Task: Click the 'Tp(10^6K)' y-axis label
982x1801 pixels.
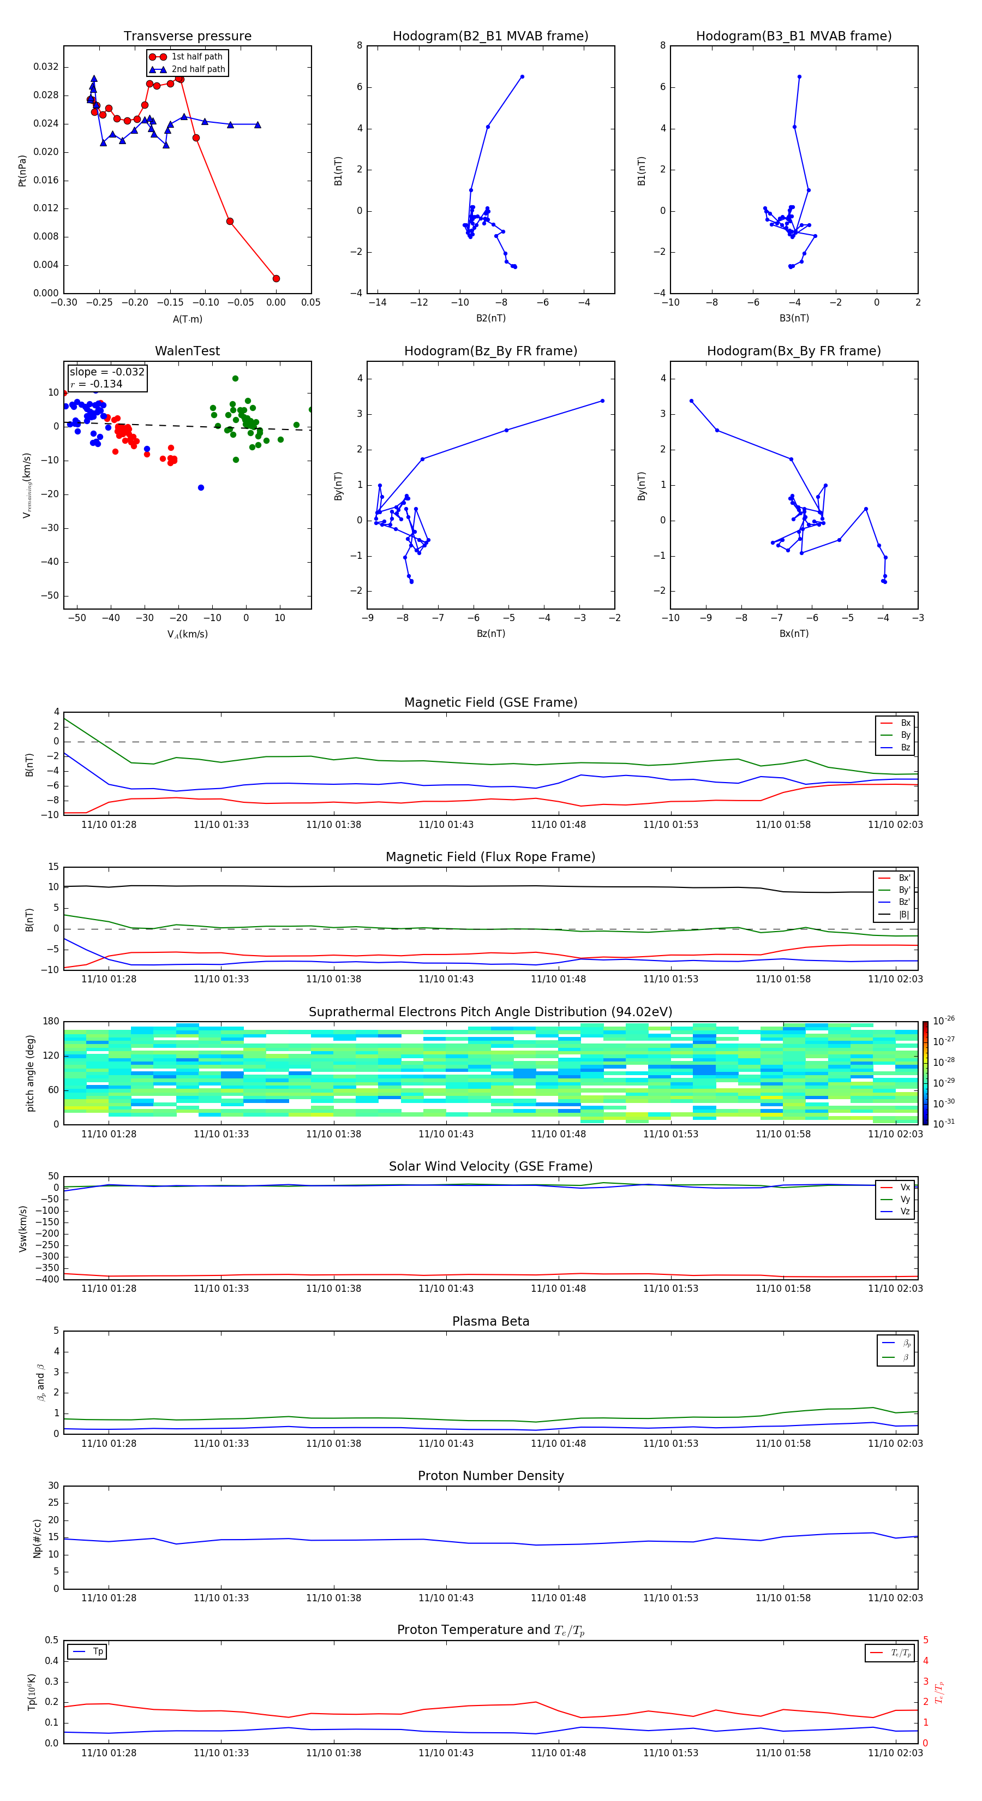Action: click(x=32, y=1692)
